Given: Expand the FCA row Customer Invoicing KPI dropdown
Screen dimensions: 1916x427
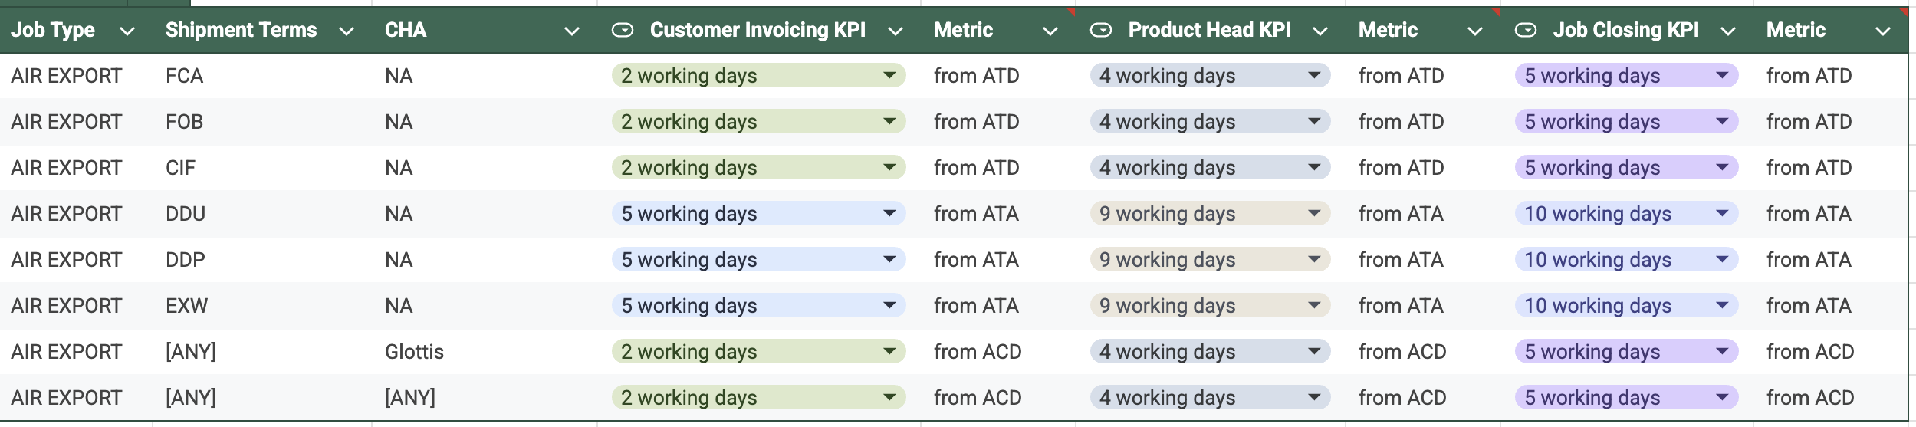Looking at the screenshot, I should [x=889, y=76].
